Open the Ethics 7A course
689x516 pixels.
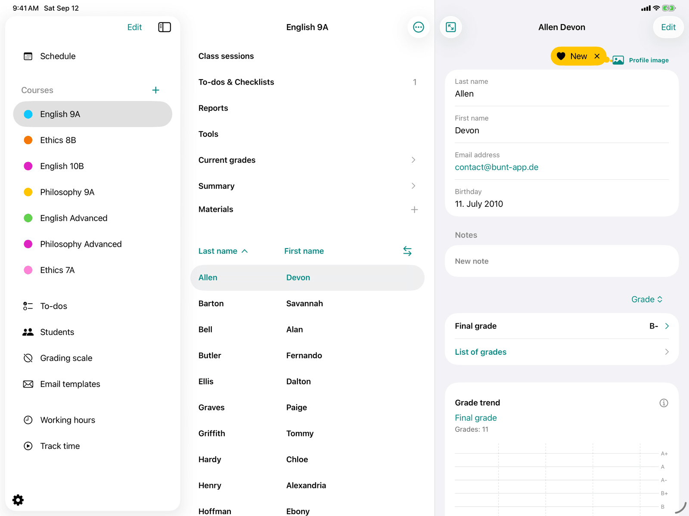click(93, 270)
